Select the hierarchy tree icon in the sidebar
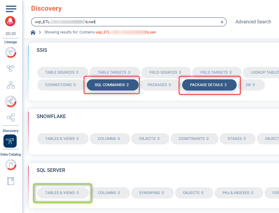The width and height of the screenshot is (279, 213). pyautogui.click(x=11, y=85)
